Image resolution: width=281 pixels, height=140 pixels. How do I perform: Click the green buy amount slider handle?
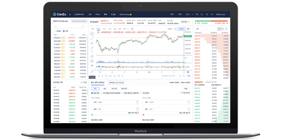pos(92,115)
